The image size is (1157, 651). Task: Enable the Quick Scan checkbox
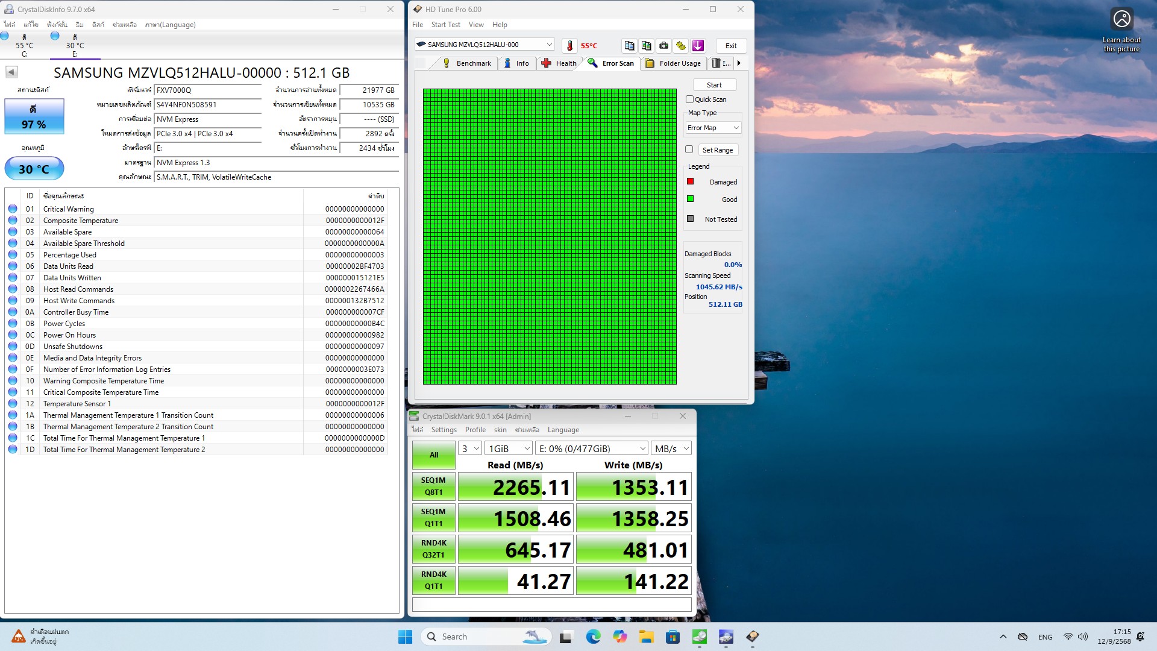[x=689, y=99]
